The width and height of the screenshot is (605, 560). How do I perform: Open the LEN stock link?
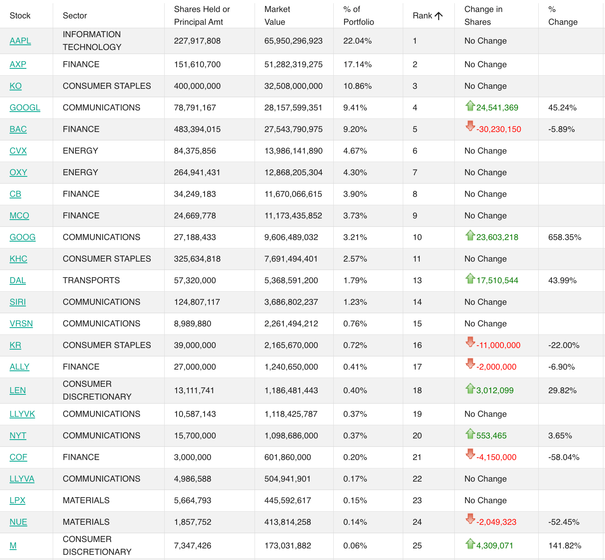18,390
